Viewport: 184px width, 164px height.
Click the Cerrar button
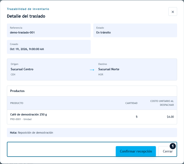pos(168,151)
